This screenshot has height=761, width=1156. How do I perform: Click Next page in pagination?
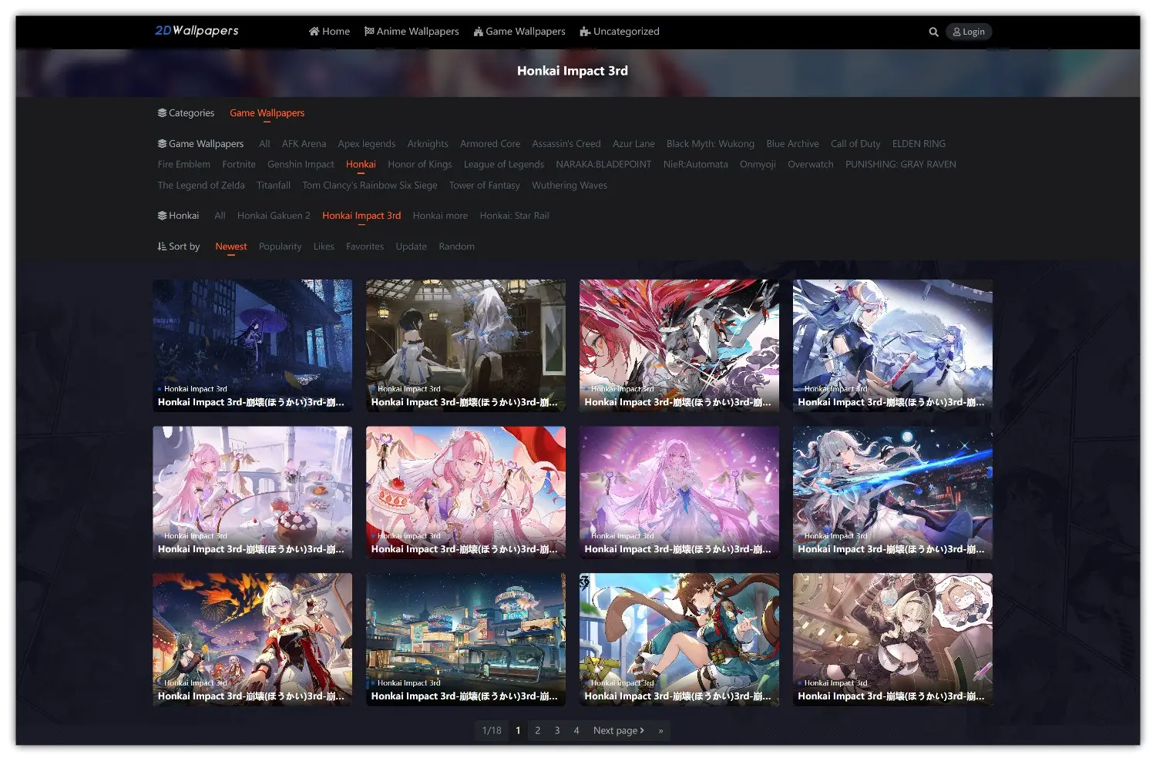(x=618, y=731)
